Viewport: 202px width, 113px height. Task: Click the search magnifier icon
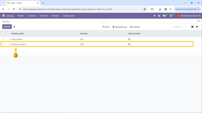(199, 21)
